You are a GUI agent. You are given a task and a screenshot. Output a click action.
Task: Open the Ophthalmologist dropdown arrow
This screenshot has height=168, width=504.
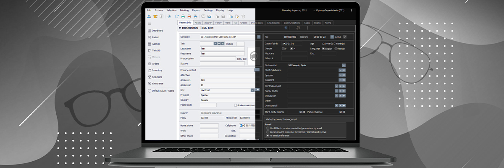tap(336, 86)
